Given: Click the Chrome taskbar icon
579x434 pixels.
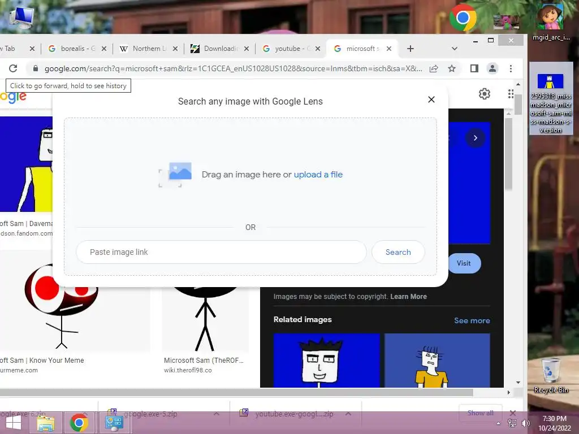Looking at the screenshot, I should (x=79, y=423).
